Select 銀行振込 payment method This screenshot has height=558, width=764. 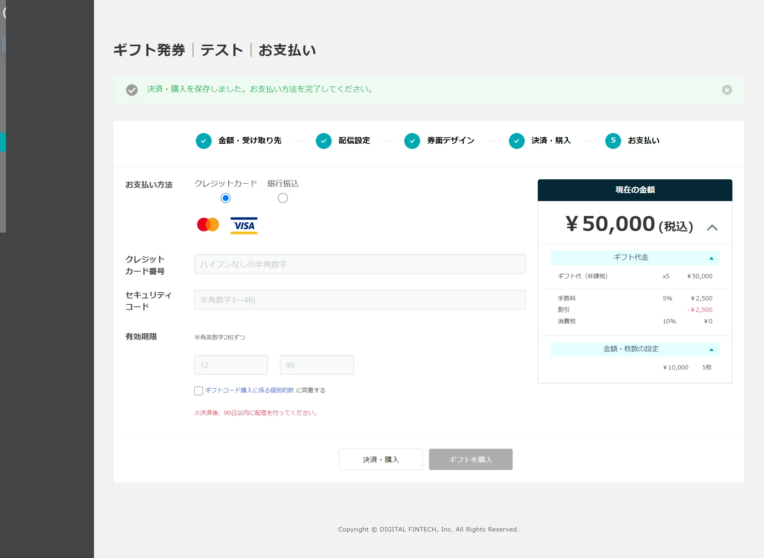tap(283, 198)
